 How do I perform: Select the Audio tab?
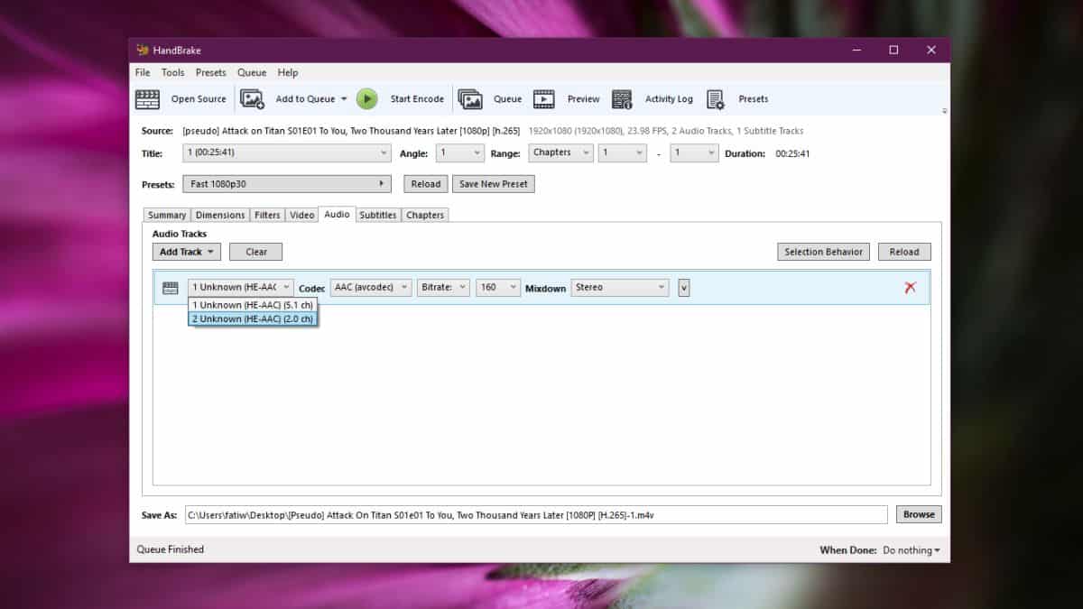point(337,214)
